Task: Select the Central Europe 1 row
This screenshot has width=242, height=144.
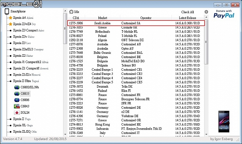Action: pyautogui.click(x=136, y=69)
